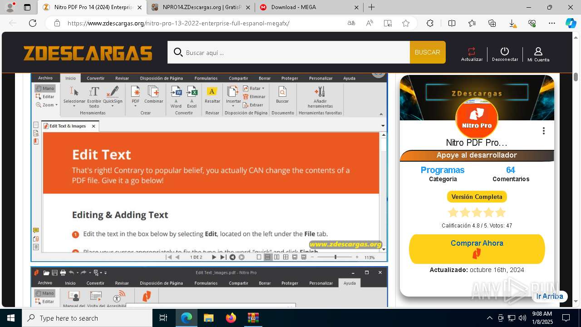Open the tab actions menu icon
The height and width of the screenshot is (327, 581).
tap(27, 7)
